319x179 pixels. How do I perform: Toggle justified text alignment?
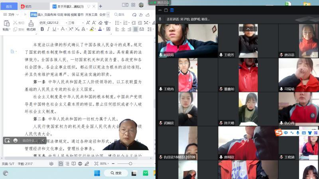[x=136, y=29]
